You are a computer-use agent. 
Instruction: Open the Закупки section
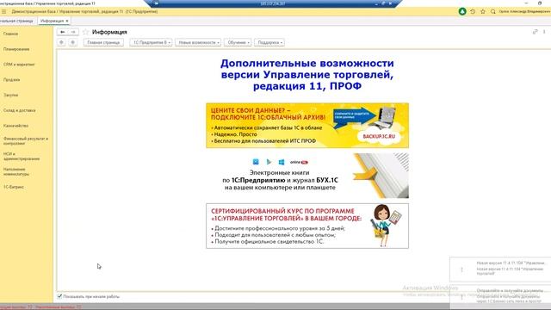pos(10,96)
